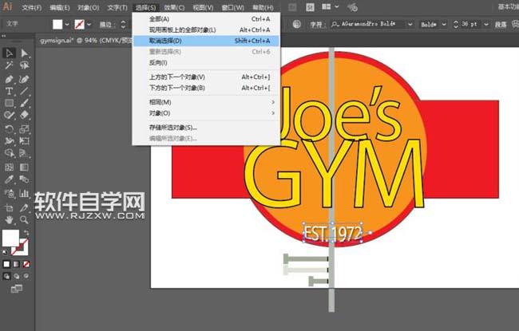Select the Gradient tool
The height and width of the screenshot is (331, 519).
pos(24,167)
